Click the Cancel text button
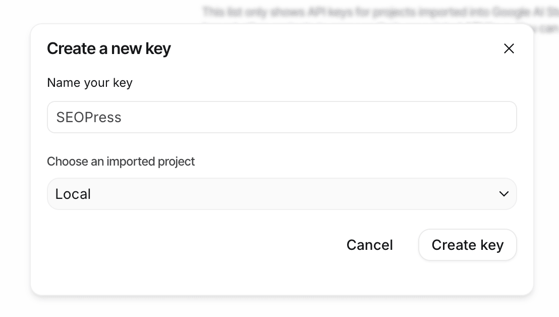This screenshot has width=559, height=317. pyautogui.click(x=369, y=245)
